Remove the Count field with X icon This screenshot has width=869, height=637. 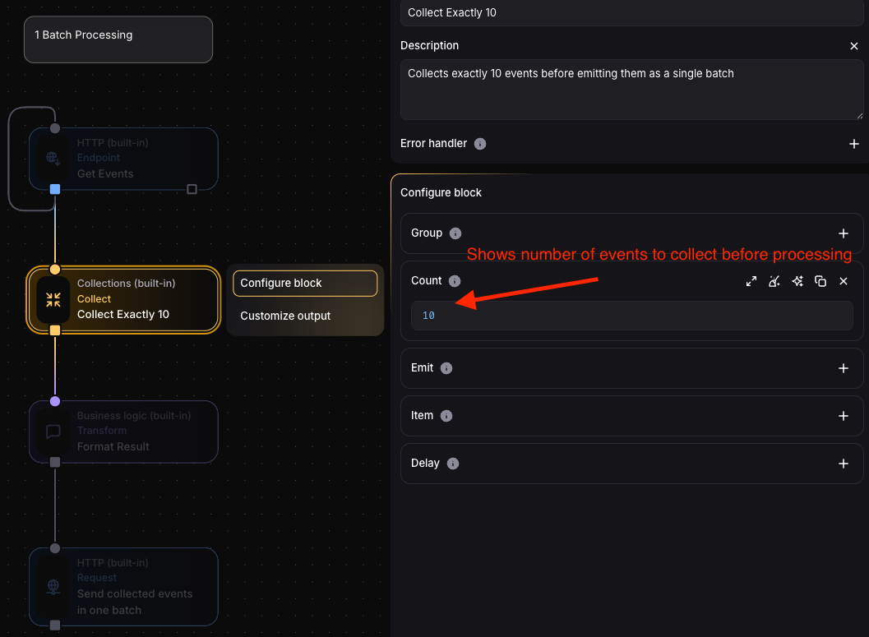844,281
